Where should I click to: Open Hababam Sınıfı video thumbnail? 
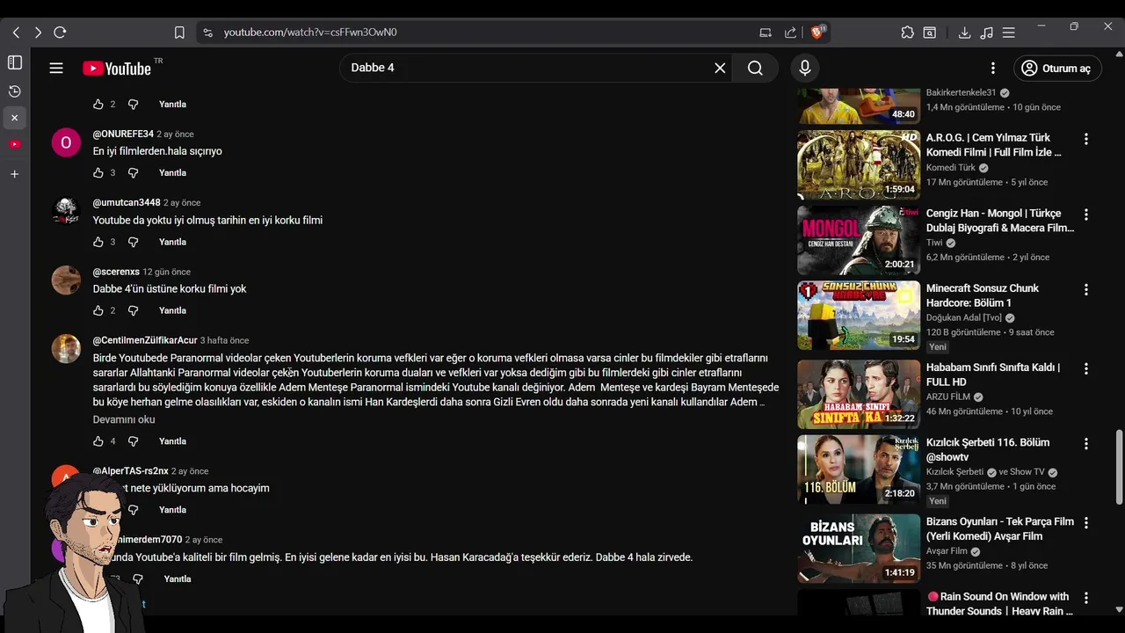[859, 395]
